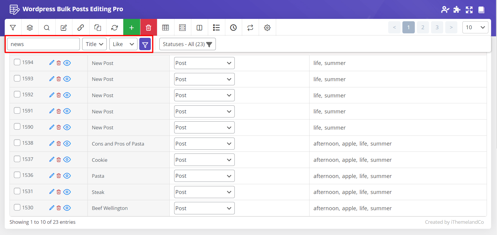Click tags cell of Cookie row
The image size is (497, 235).
pyautogui.click(x=398, y=160)
